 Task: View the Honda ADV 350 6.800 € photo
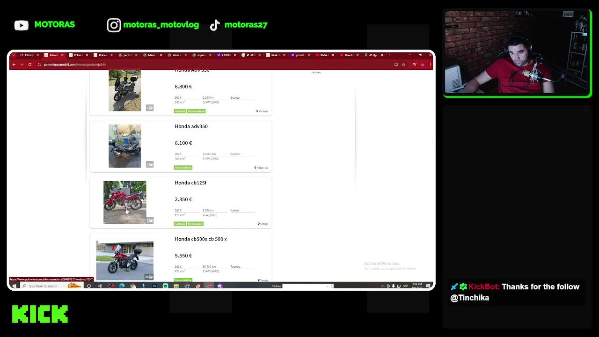124,90
